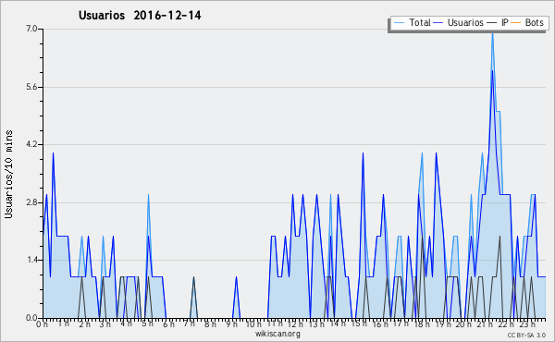This screenshot has width=555, height=342.
Task: Click the Usuarios/10 mins axis label
Action: click(x=8, y=175)
